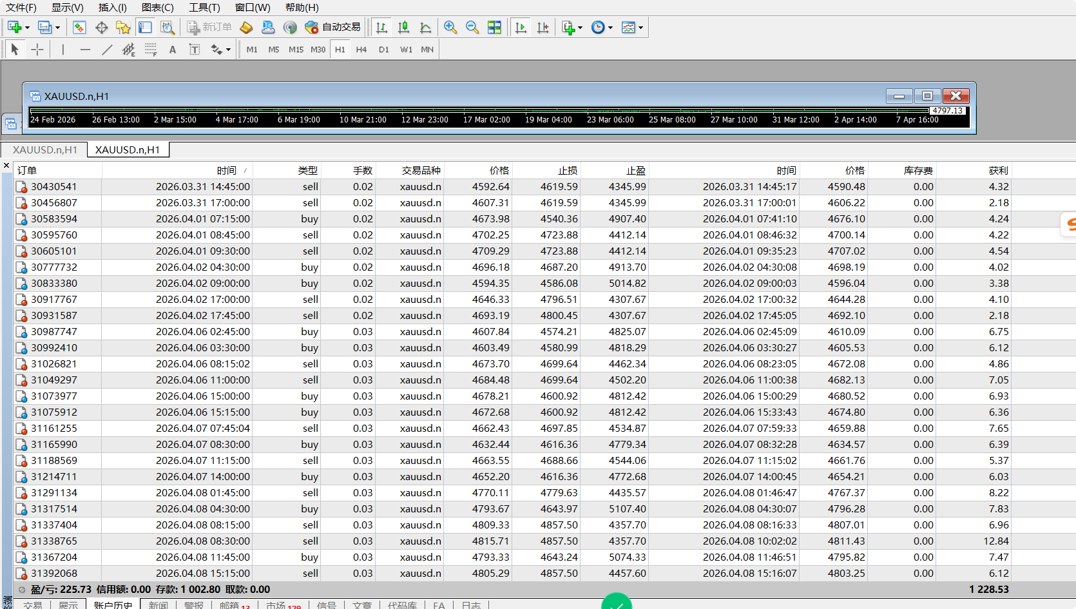Screen dimensions: 1076x609
Task: Open the Navigator favorites folder icon
Action: pyautogui.click(x=123, y=27)
